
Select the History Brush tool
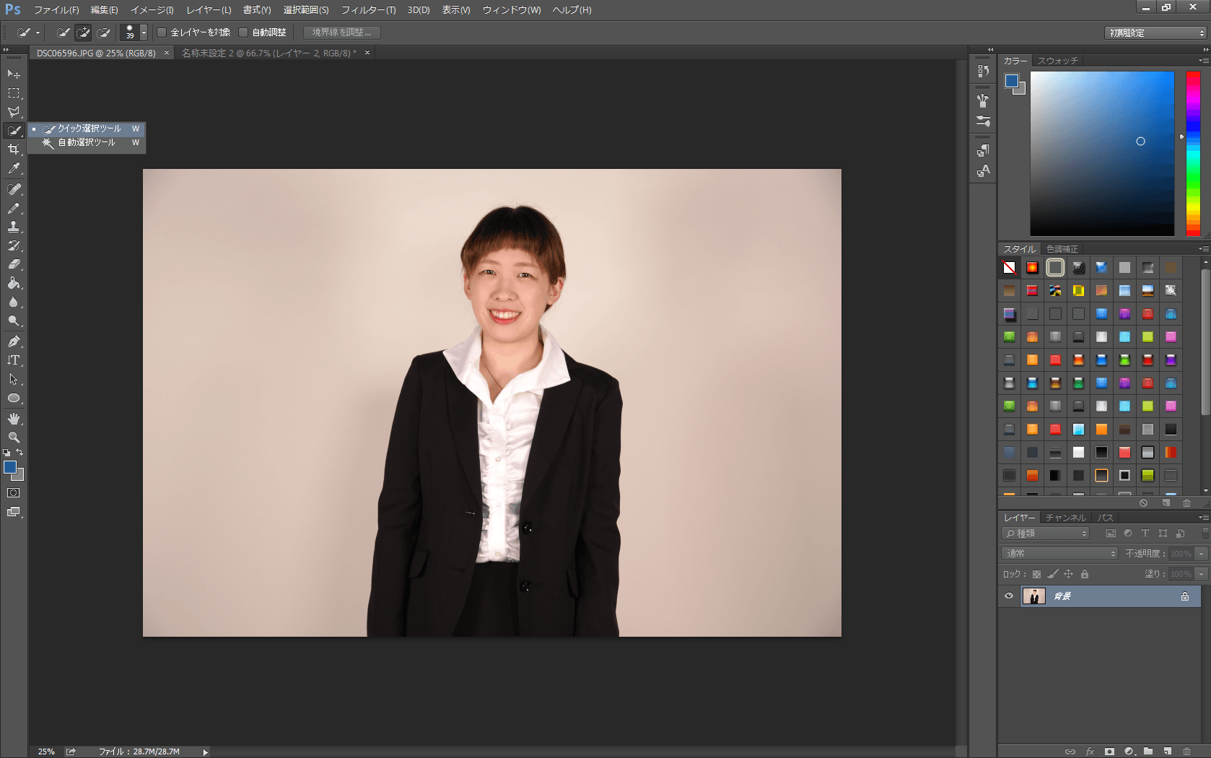coord(14,245)
